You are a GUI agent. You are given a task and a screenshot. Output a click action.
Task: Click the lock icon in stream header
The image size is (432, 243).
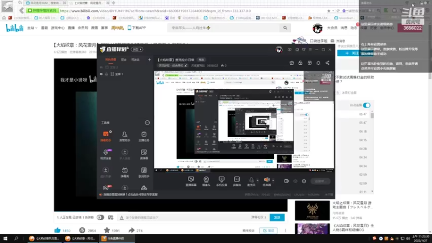coord(300,63)
